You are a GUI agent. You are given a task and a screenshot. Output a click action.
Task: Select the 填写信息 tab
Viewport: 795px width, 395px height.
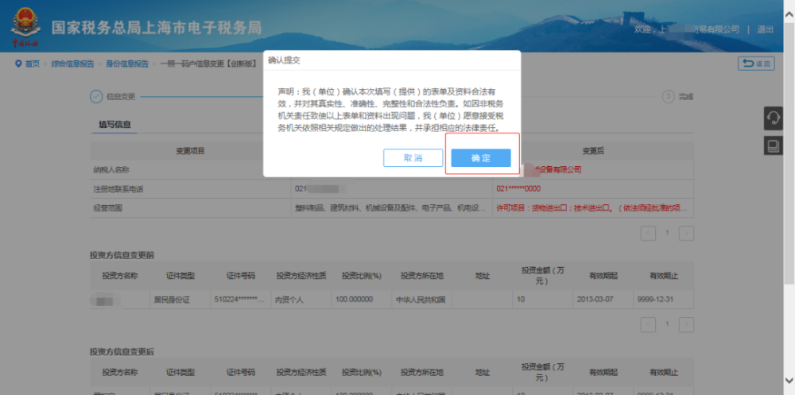[115, 124]
